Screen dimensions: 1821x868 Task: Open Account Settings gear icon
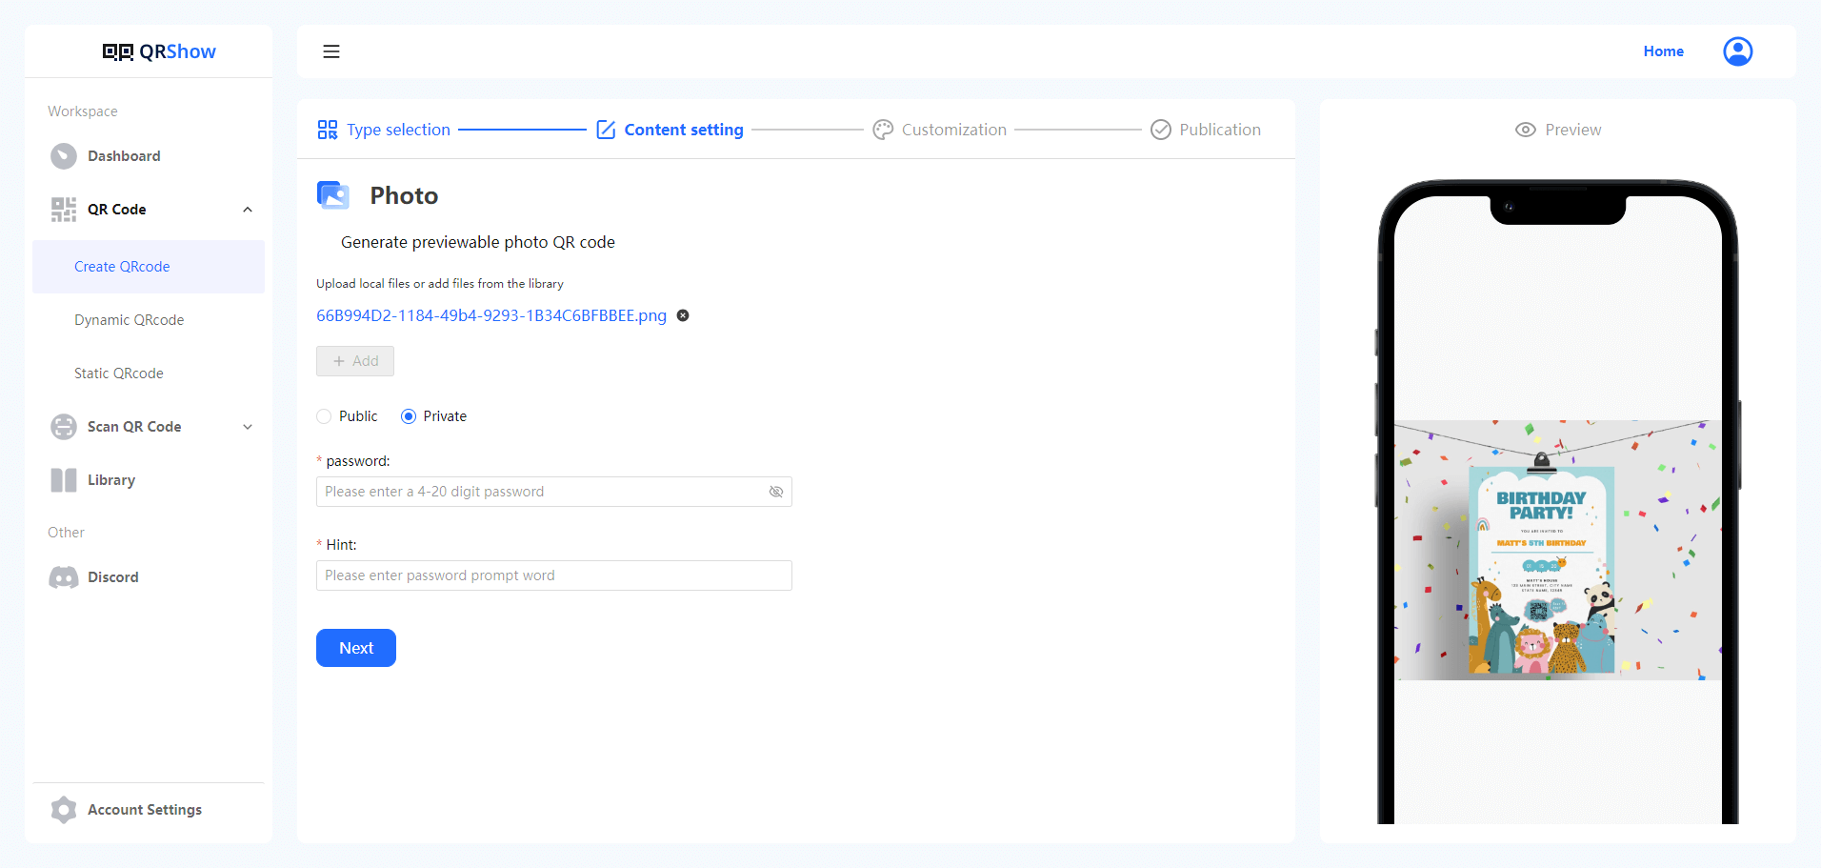pos(64,810)
